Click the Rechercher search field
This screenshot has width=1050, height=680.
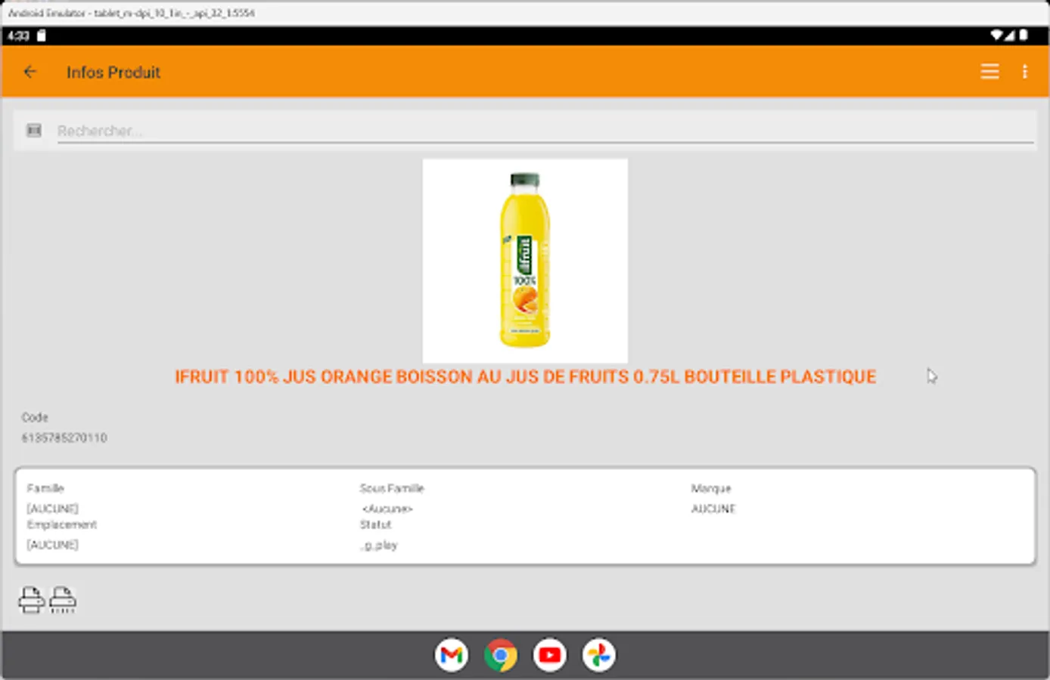[545, 131]
